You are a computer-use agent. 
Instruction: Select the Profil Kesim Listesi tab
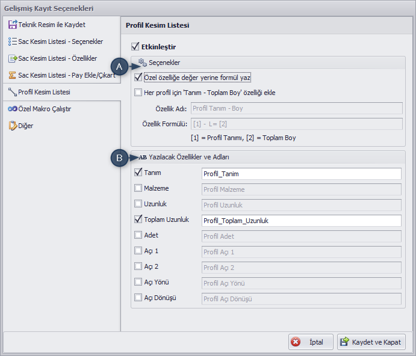(x=62, y=92)
